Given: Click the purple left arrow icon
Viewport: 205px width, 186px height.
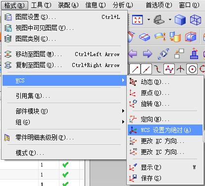Looking at the screenshot, I should point(133,54).
